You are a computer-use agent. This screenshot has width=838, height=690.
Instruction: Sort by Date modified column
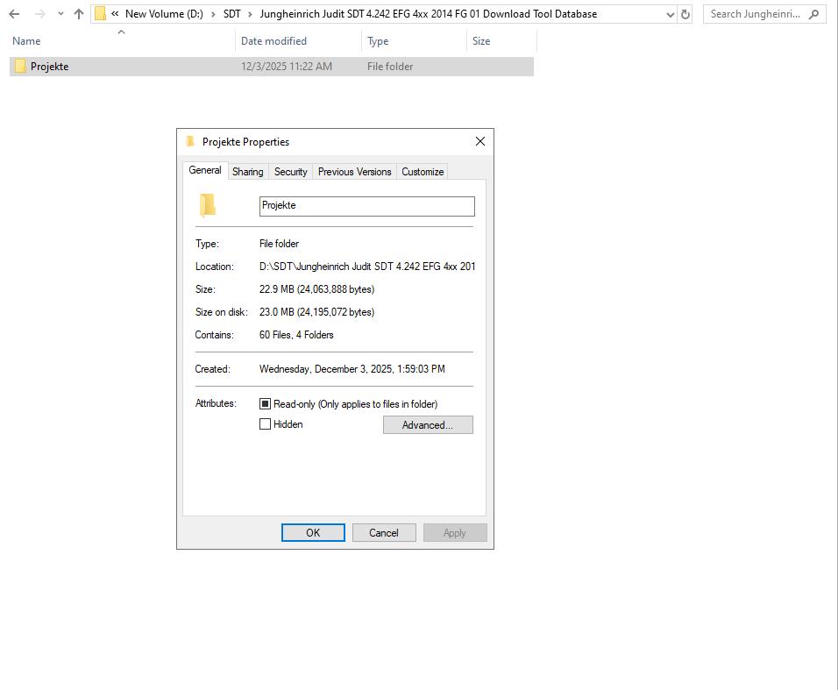point(273,41)
